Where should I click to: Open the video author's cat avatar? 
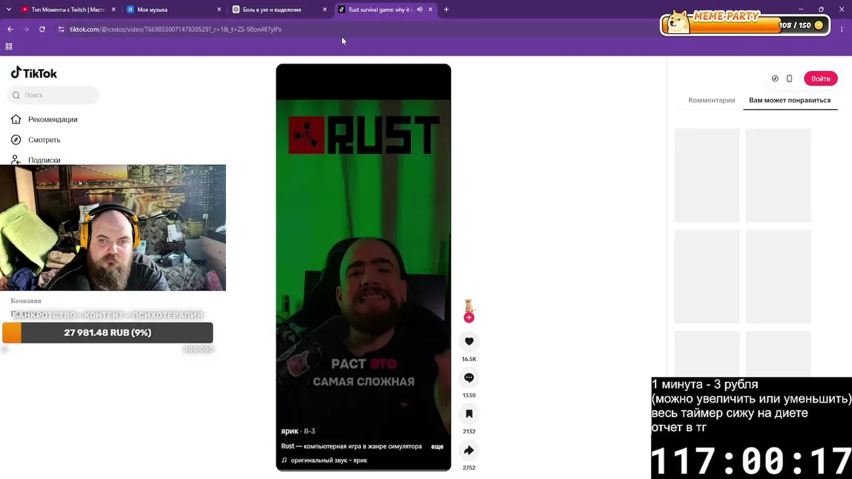click(x=469, y=306)
